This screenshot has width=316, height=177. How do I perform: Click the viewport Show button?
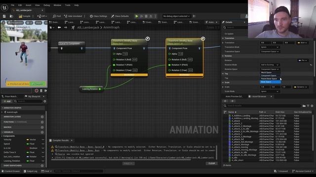click(39, 23)
